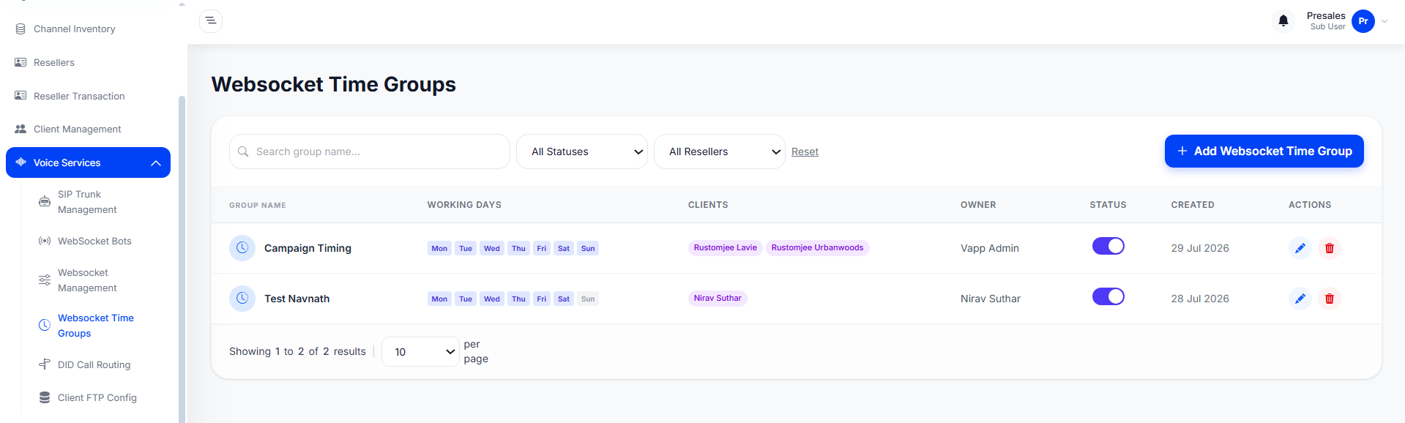Click the Reseller Transaction sidebar icon

[x=21, y=96]
